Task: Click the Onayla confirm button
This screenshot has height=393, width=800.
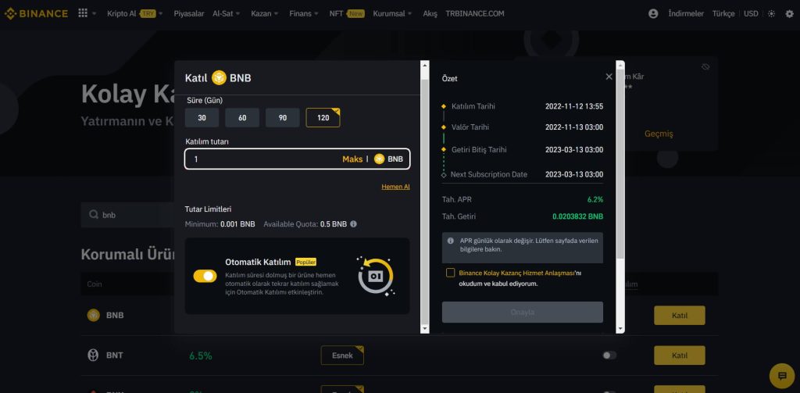Action: click(x=523, y=313)
